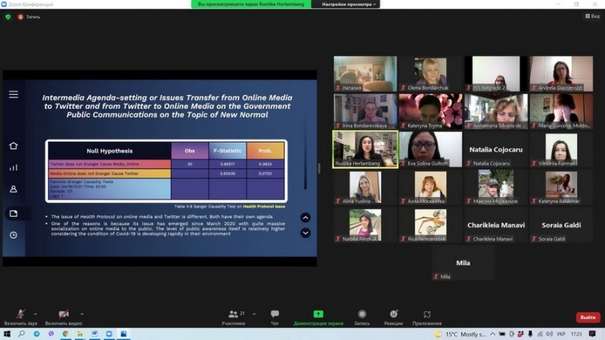The image size is (605, 340).
Task: Open the hamburger menu on the slide
Action: (x=14, y=94)
